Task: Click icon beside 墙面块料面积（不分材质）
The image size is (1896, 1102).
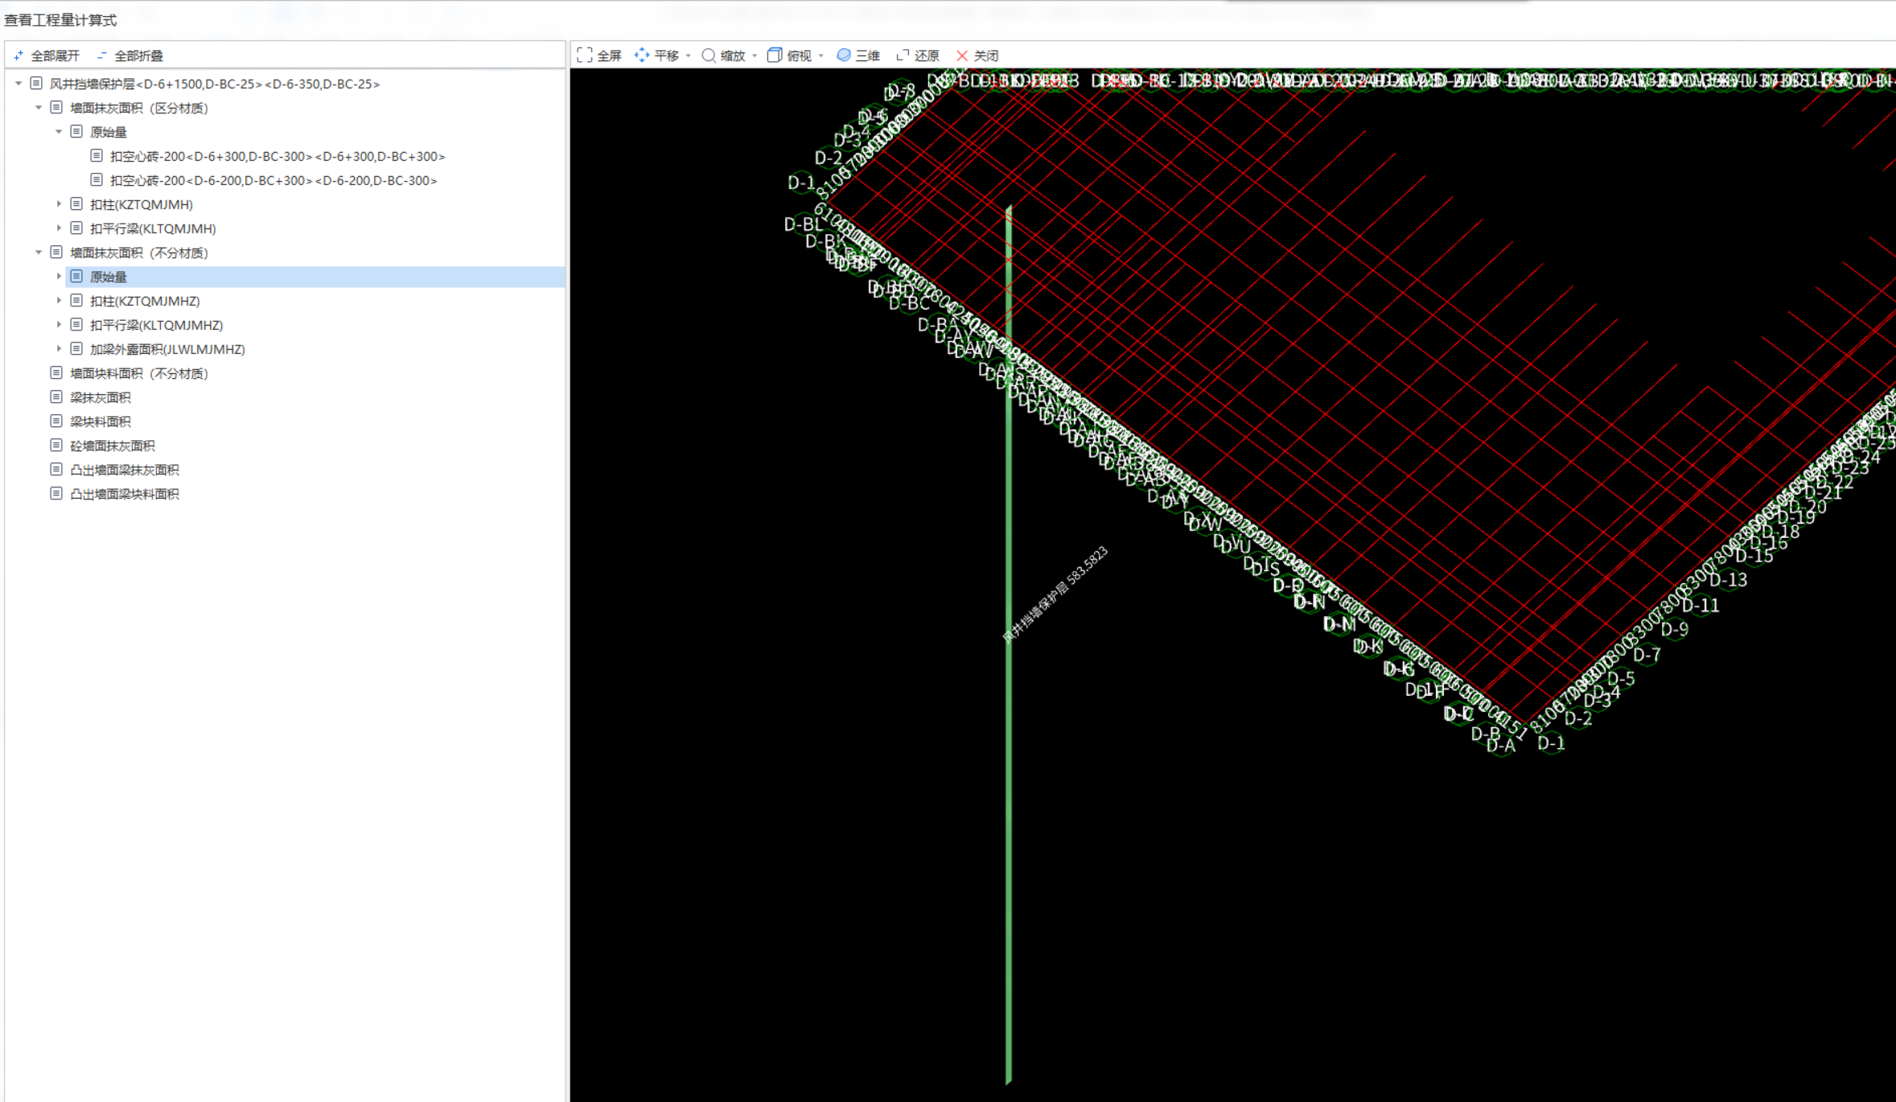Action: pos(56,372)
